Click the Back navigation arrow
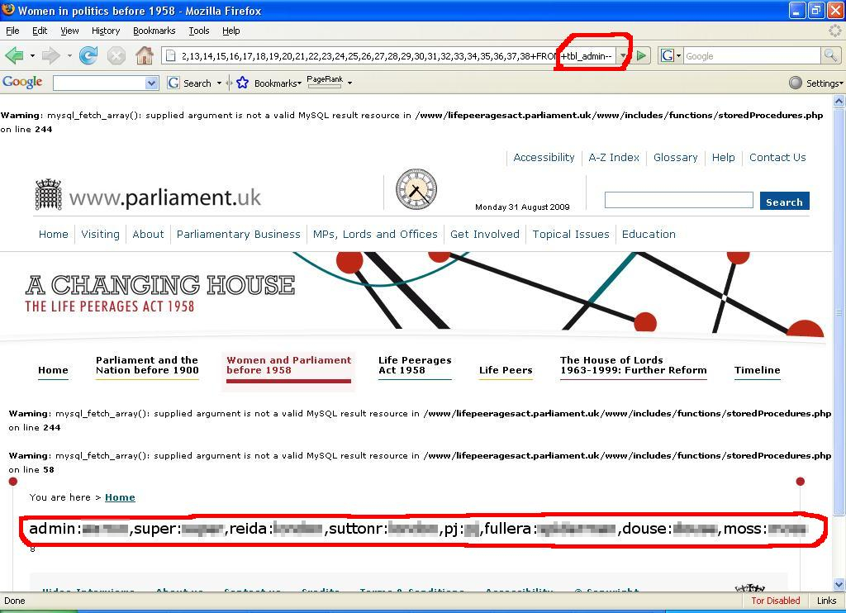Image resolution: width=846 pixels, height=613 pixels. 14,56
